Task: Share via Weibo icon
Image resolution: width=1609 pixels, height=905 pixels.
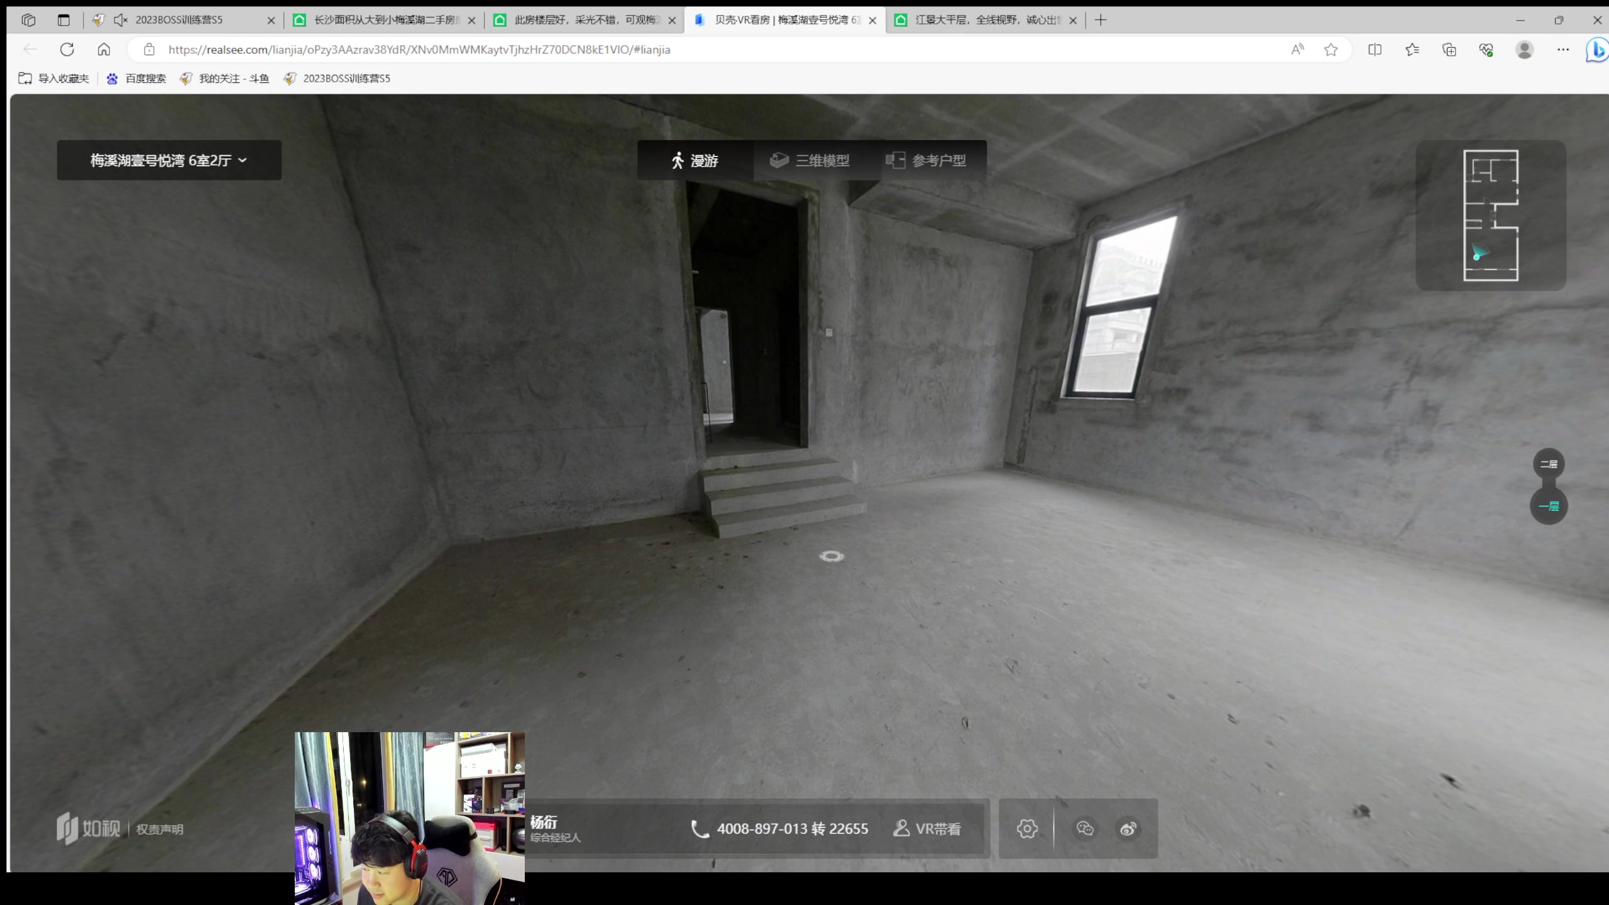Action: coord(1128,828)
